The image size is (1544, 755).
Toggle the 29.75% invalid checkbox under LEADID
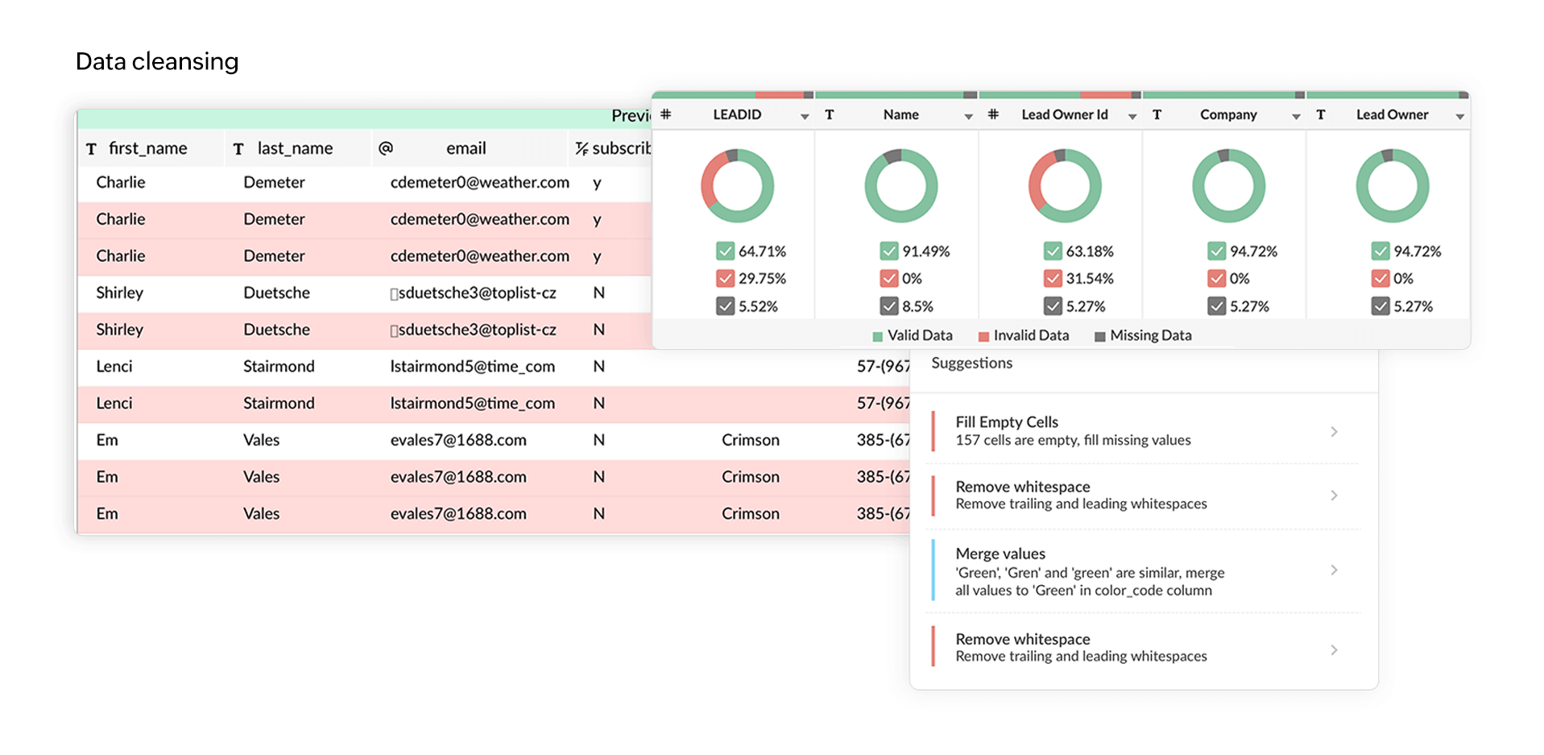[725, 279]
